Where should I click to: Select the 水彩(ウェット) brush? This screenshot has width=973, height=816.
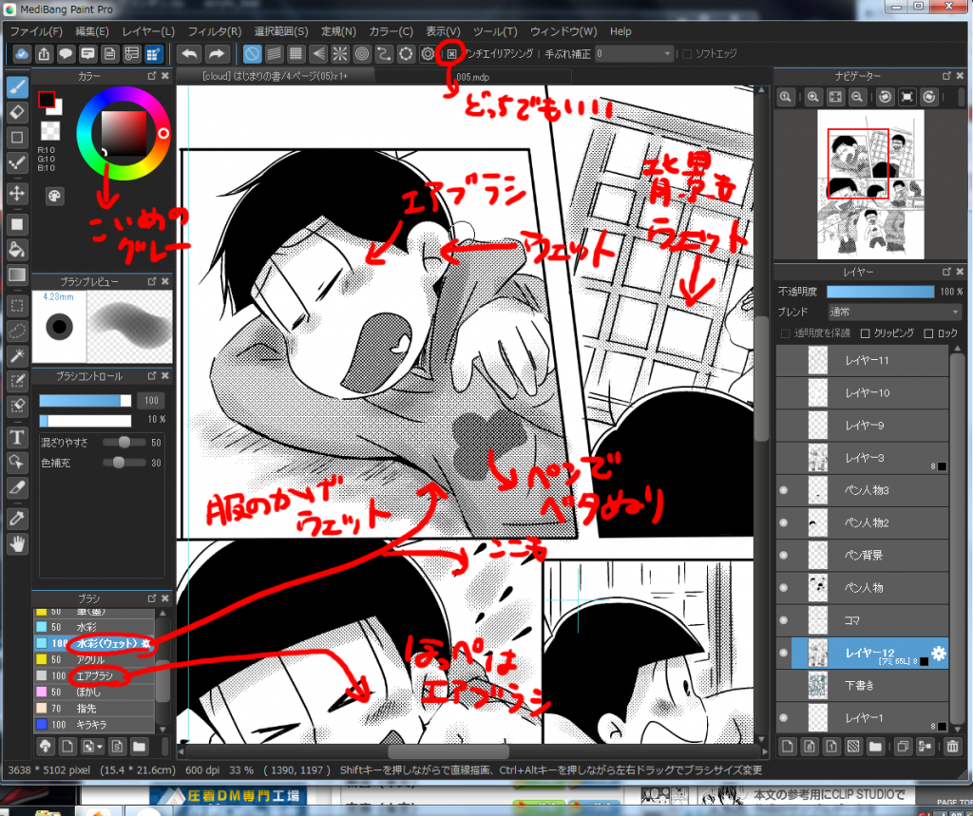(93, 643)
